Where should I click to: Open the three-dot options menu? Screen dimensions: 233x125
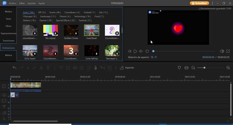point(212,3)
